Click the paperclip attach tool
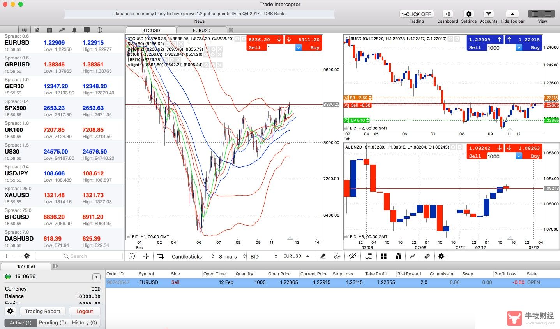Viewport: 560px width, 329px height. pyautogui.click(x=337, y=256)
